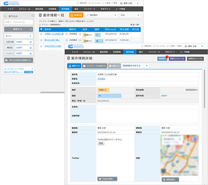Click the detail window vertical scrollbar
Viewport: 208px width, 185px height.
[204, 89]
